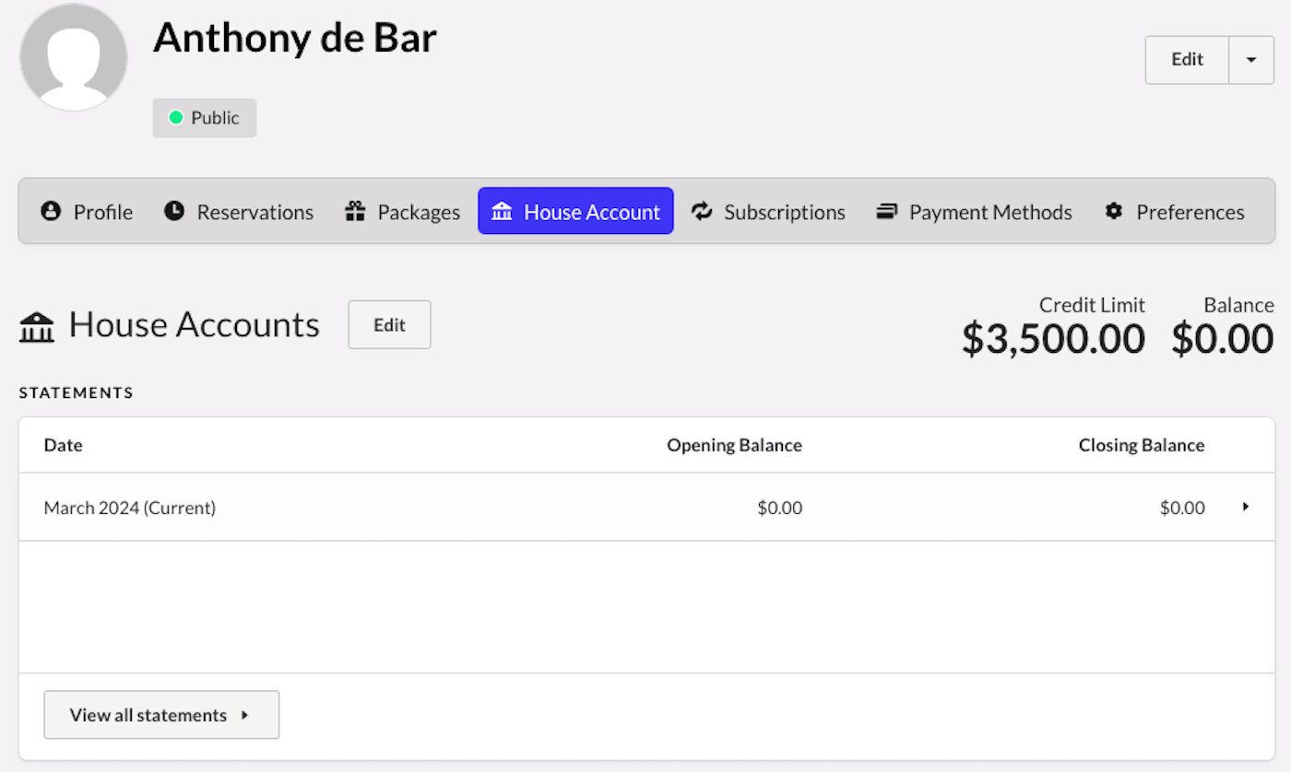Click the $3,500.00 credit limit value
The width and height of the screenshot is (1291, 772).
[1053, 339]
